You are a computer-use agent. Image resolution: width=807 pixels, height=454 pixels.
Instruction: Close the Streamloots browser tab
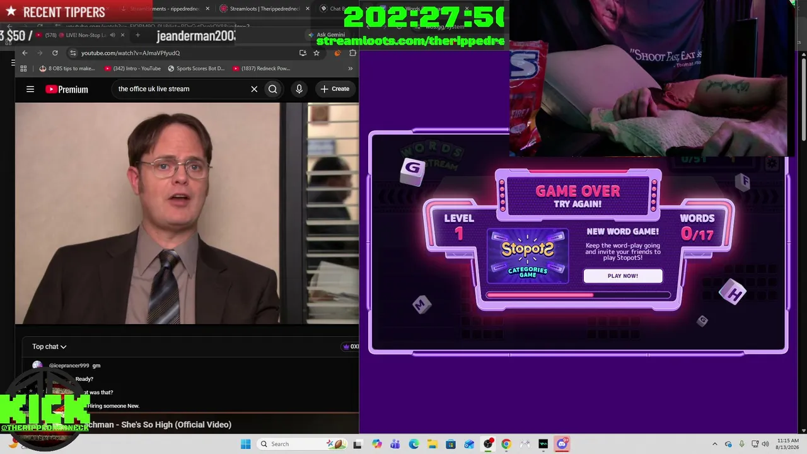(308, 9)
